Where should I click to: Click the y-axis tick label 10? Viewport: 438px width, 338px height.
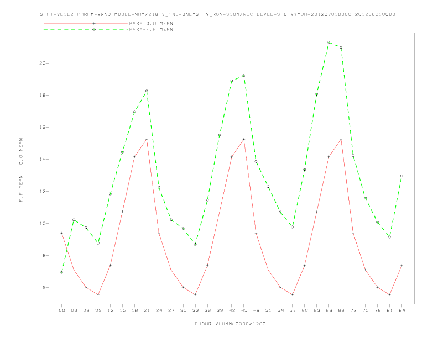coord(42,223)
